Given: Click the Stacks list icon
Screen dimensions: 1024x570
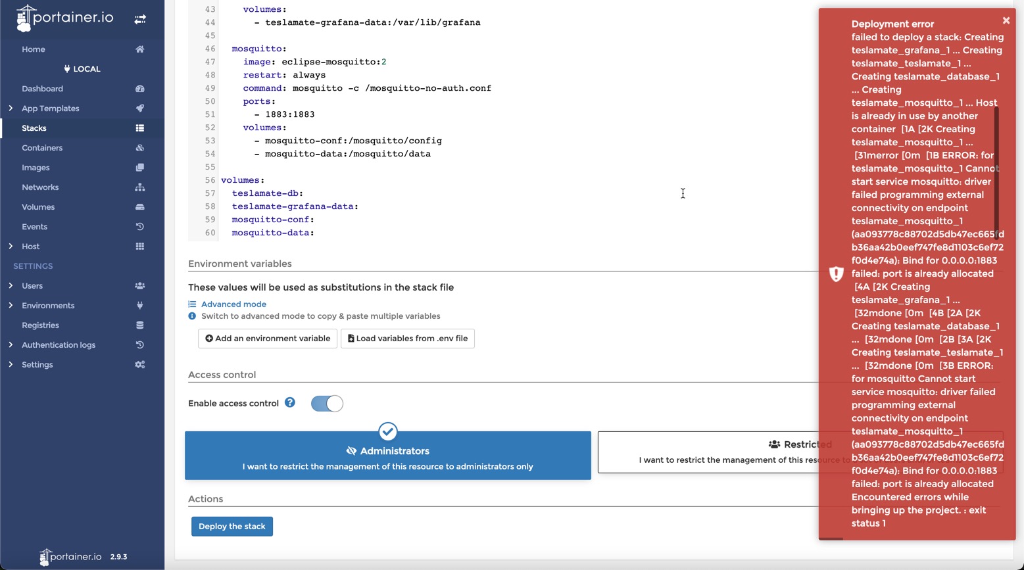Looking at the screenshot, I should click(140, 128).
